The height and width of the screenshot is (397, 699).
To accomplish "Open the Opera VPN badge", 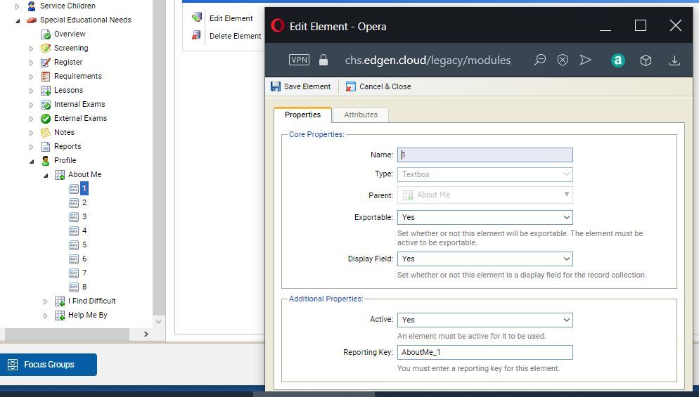I will (x=299, y=60).
